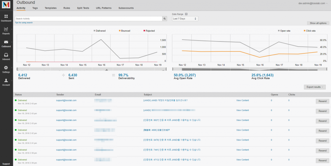Image resolution: width=331 pixels, height=166 pixels.
Task: Click the search magnifier button
Action: (165, 19)
